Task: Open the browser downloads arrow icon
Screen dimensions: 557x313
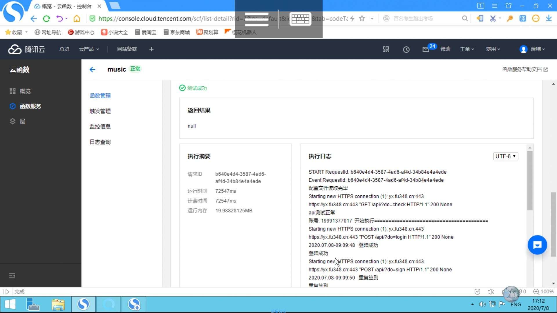Action: [x=549, y=18]
